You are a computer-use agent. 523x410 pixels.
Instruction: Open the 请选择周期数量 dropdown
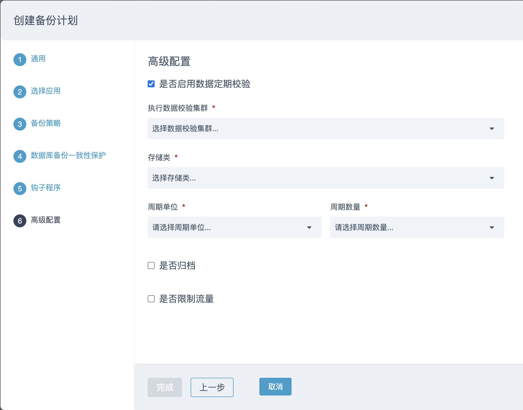[417, 227]
